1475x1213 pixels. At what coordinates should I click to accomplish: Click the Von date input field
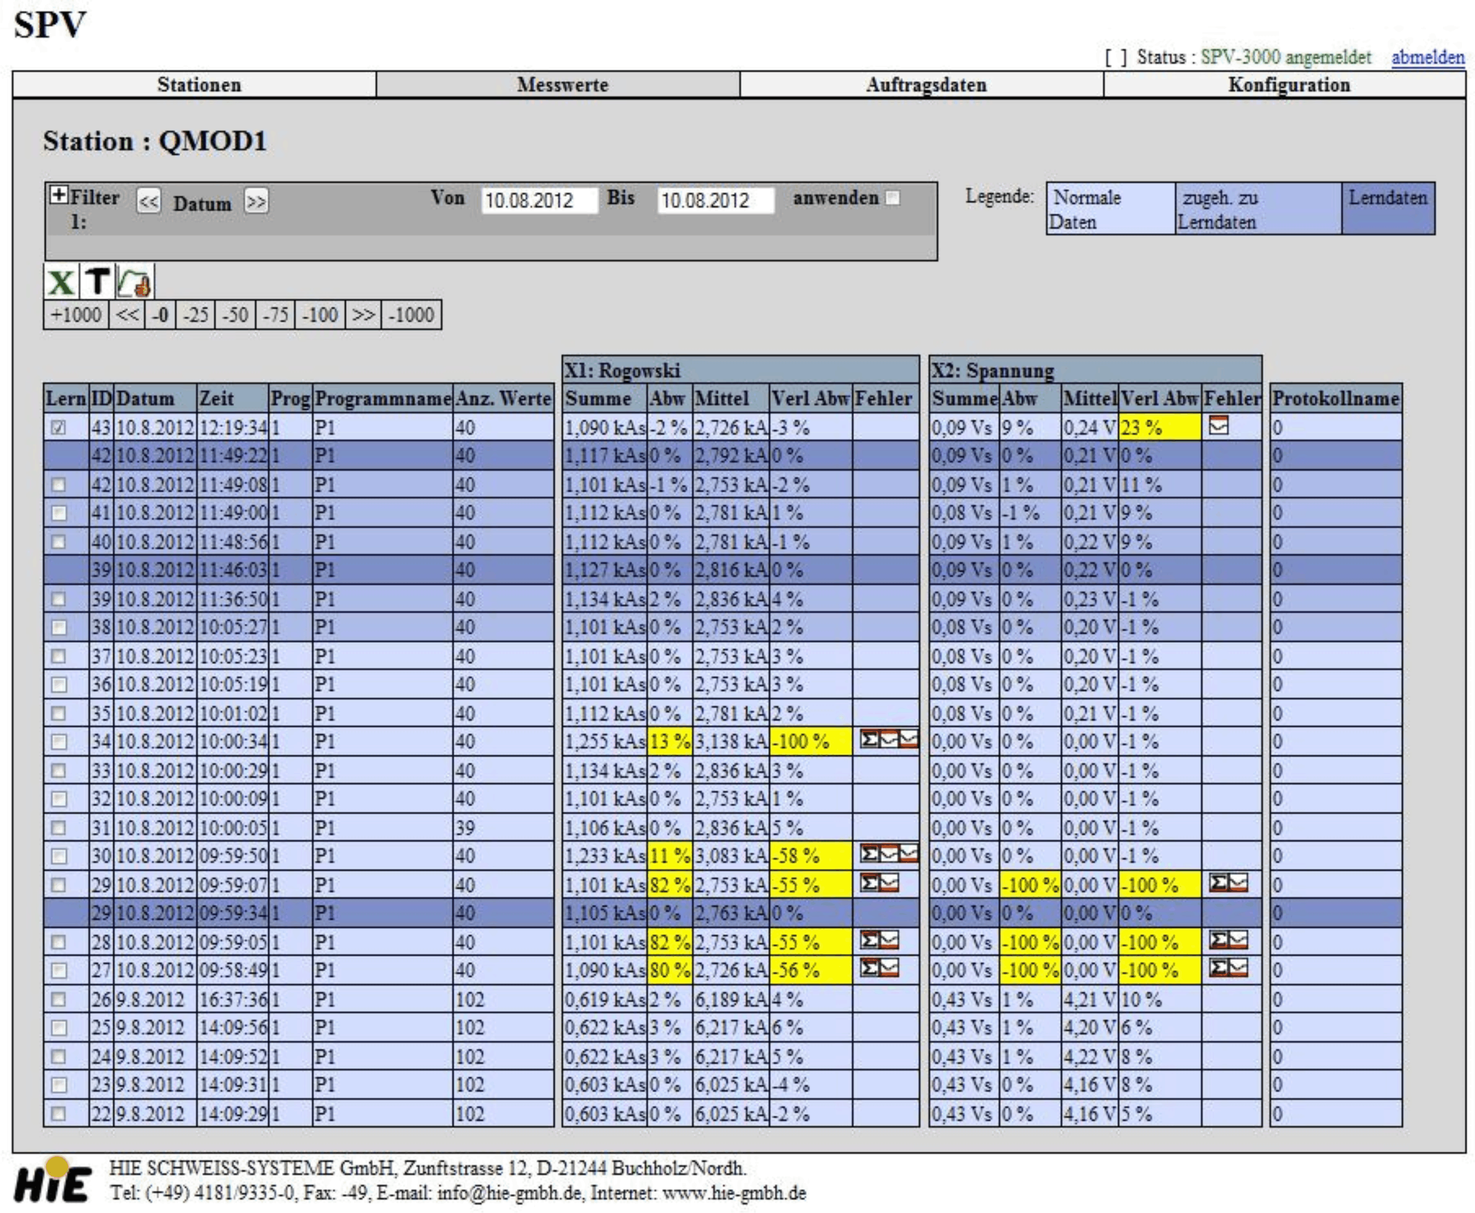point(539,201)
